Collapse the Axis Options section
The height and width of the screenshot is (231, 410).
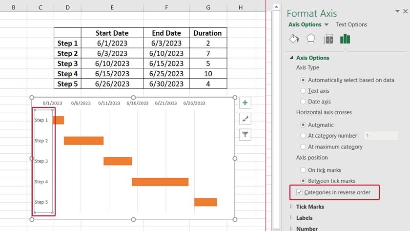point(291,58)
